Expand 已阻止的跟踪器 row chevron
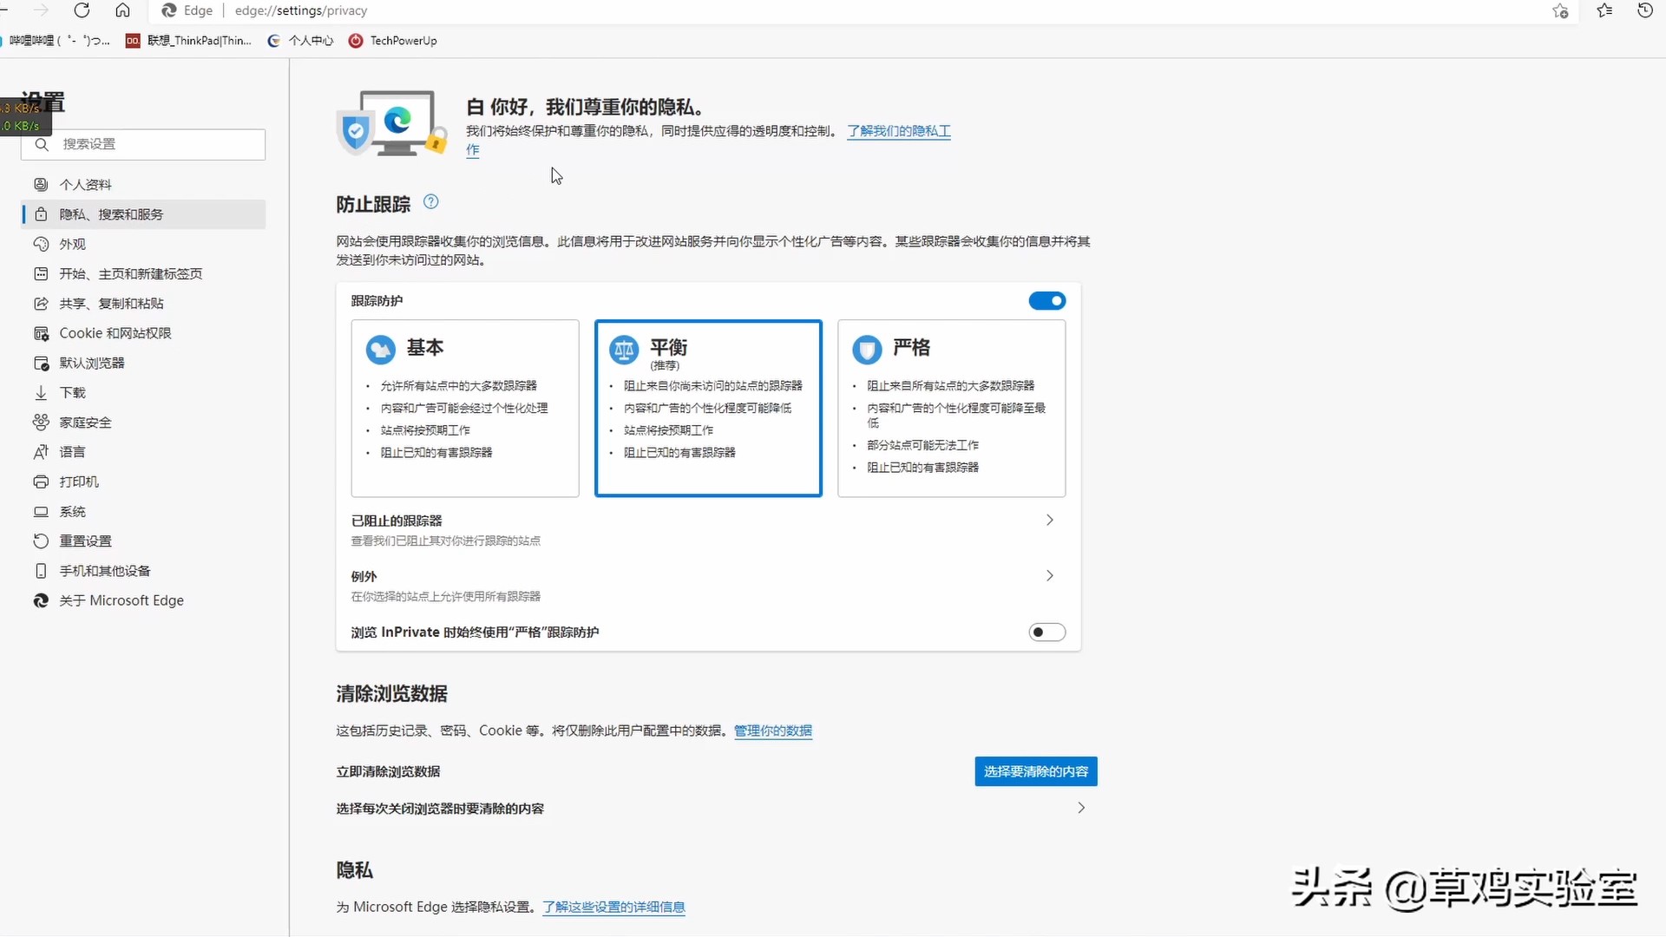 click(1049, 521)
